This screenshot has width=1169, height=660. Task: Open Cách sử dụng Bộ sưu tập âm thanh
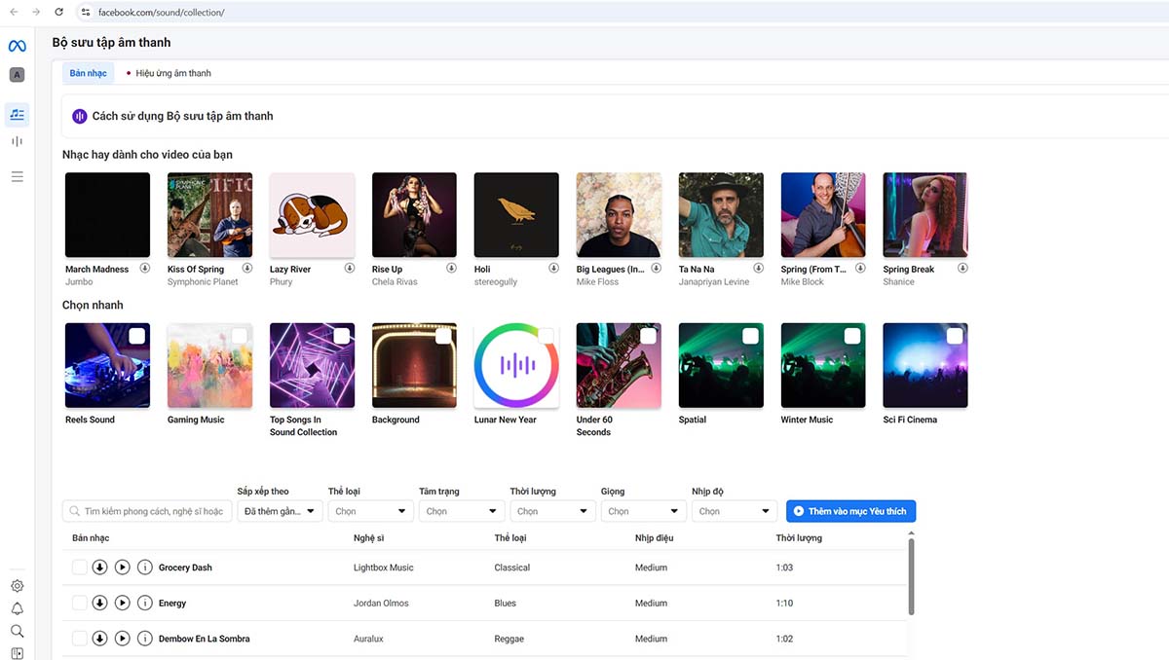(182, 116)
